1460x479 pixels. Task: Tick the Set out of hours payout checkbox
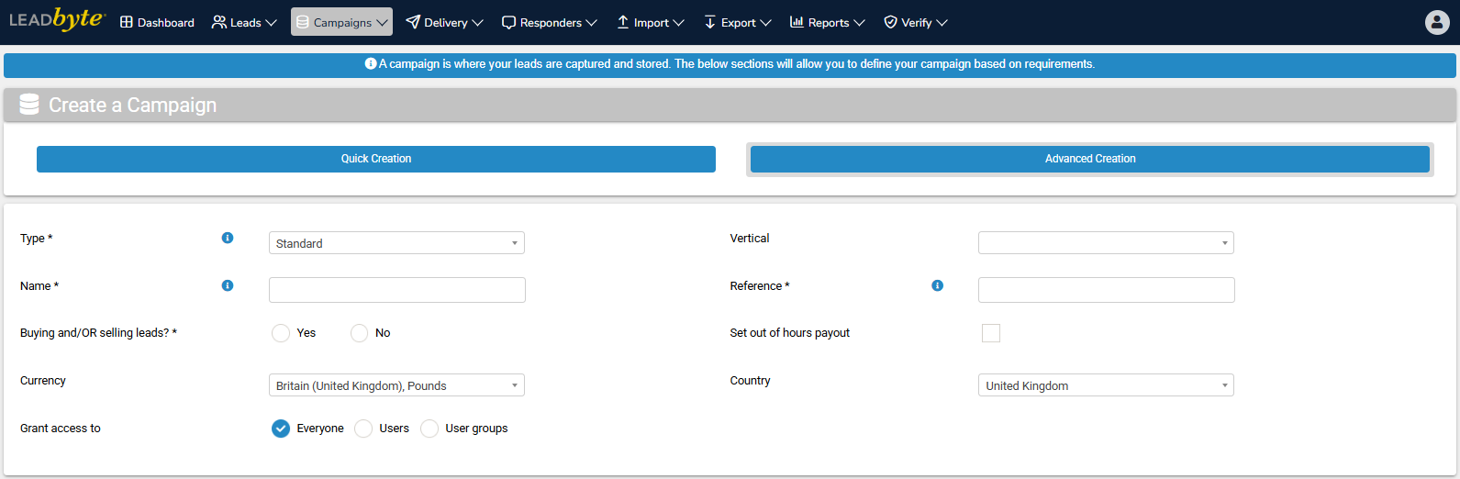point(991,333)
